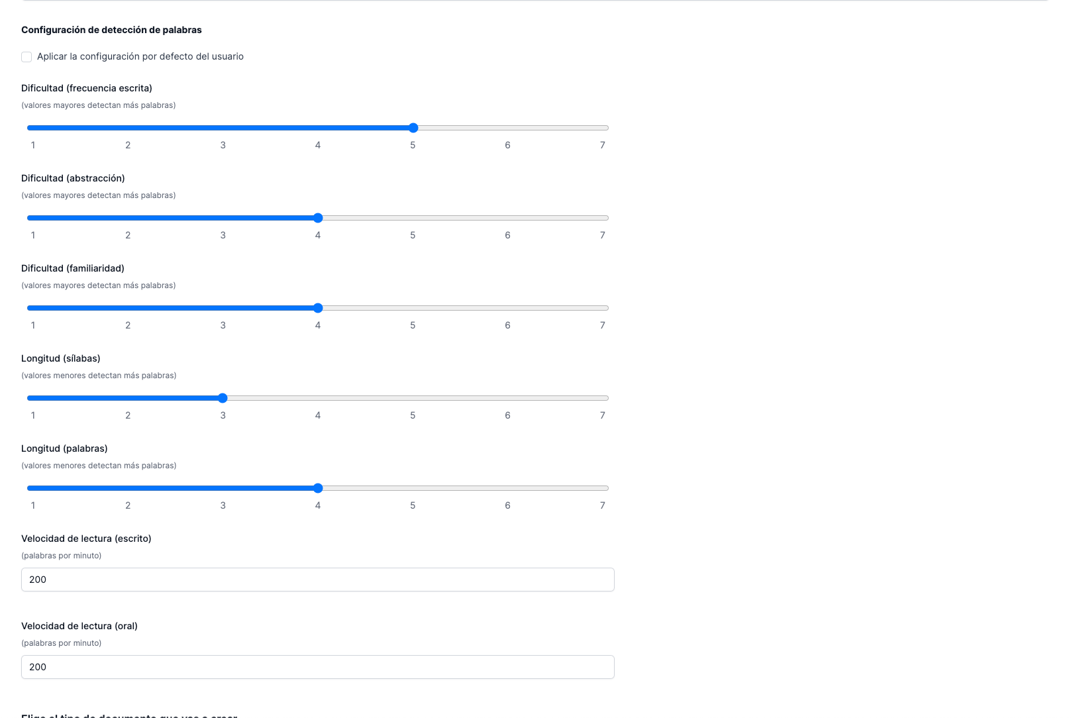This screenshot has height=718, width=1071.
Task: Click tick label 5 under abstracción slider
Action: [413, 235]
